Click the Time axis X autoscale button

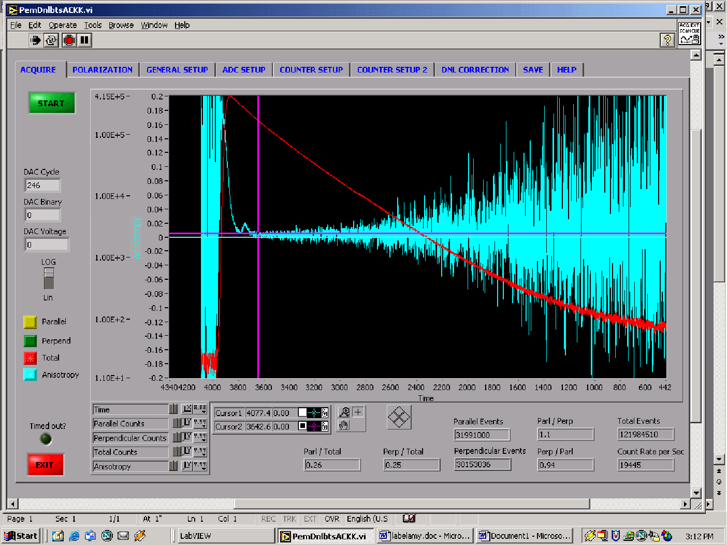[187, 409]
